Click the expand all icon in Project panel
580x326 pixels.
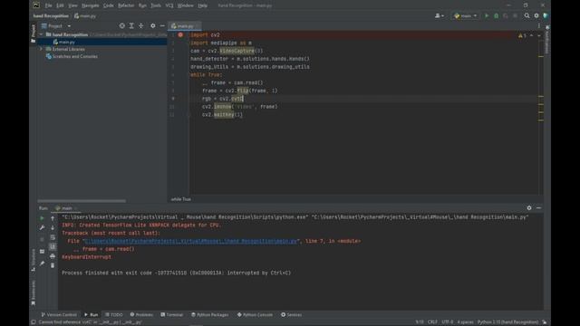point(131,26)
